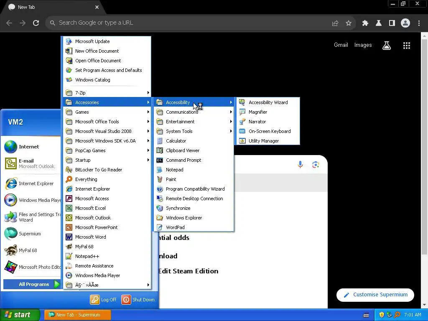Click the Shut Down button

138,300
